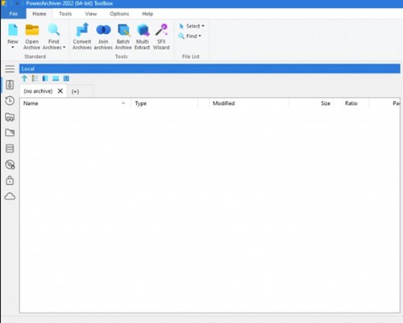Launch the SFX Wizard
The image size is (403, 323).
click(x=161, y=36)
